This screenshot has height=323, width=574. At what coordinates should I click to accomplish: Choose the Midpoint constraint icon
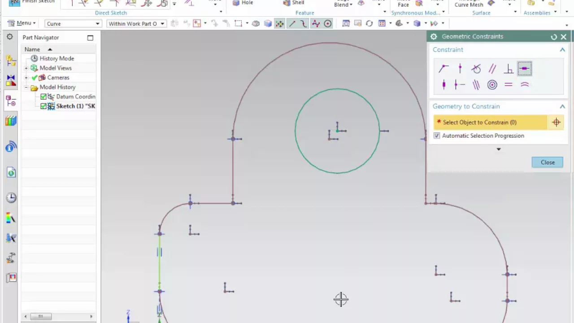pyautogui.click(x=460, y=85)
